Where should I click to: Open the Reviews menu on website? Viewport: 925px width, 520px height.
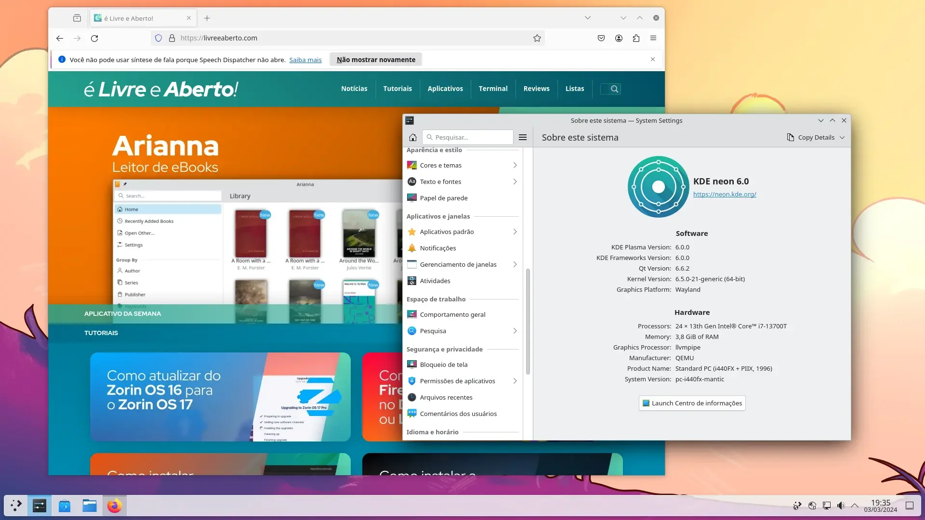[536, 89]
